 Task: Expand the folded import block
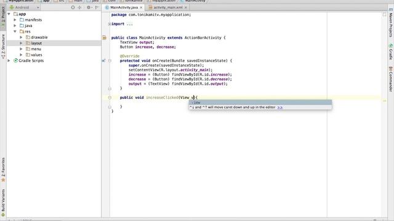(110, 24)
